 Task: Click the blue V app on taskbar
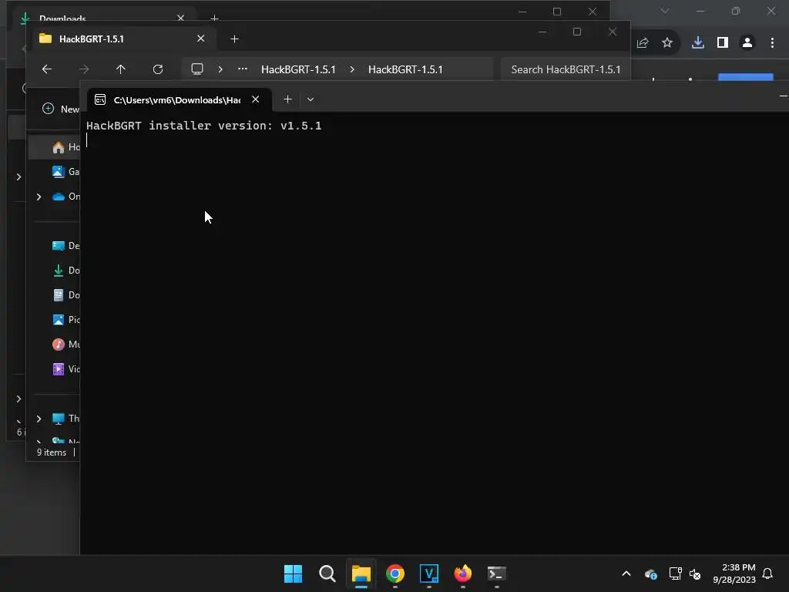[x=428, y=573]
